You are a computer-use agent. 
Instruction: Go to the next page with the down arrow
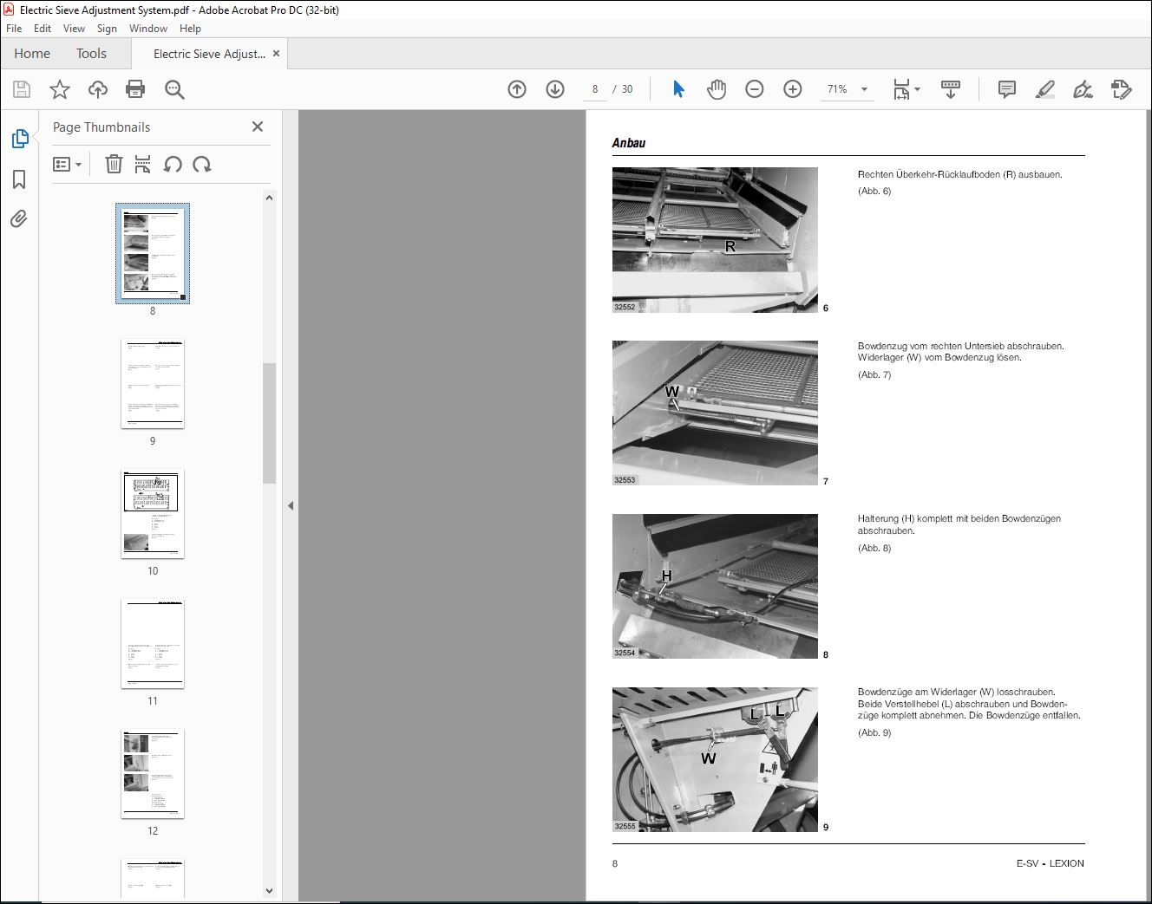(555, 89)
